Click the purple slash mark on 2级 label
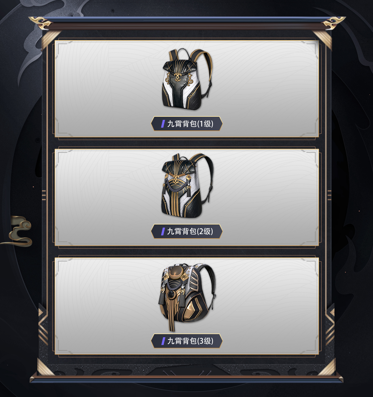 tap(163, 231)
